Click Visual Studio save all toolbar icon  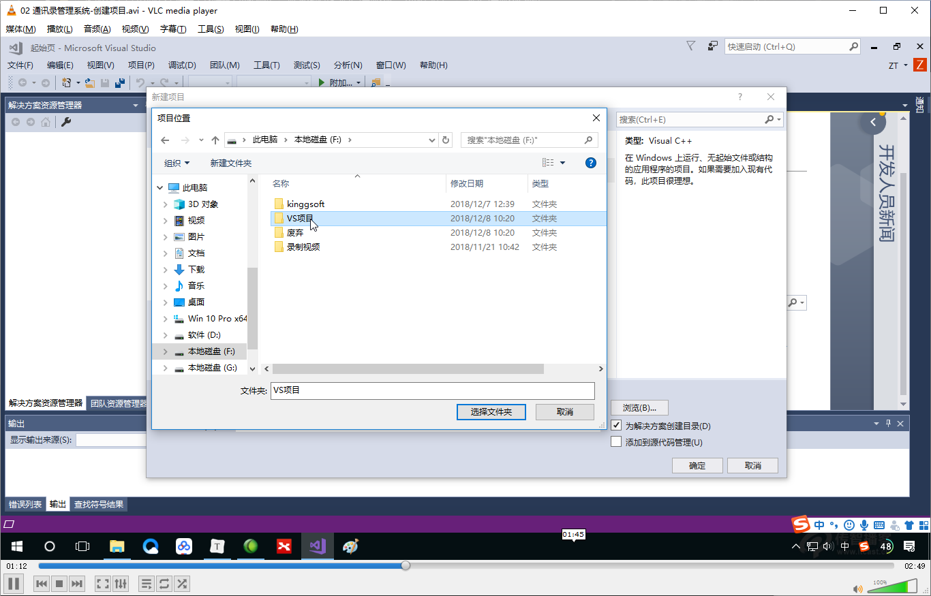click(x=120, y=82)
